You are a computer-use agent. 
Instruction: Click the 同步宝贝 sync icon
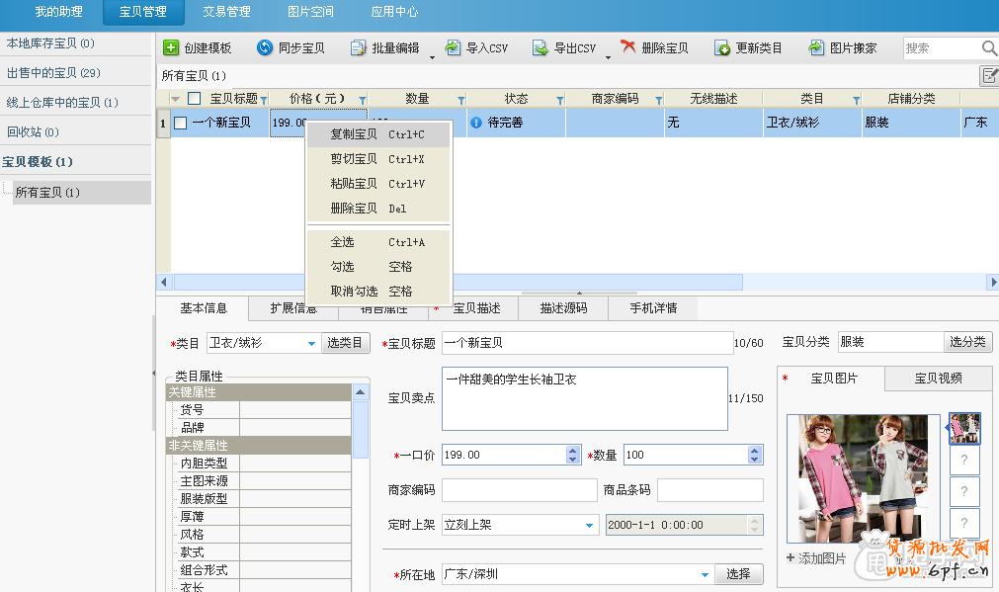coord(265,47)
